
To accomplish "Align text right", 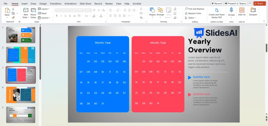I will [120, 16].
